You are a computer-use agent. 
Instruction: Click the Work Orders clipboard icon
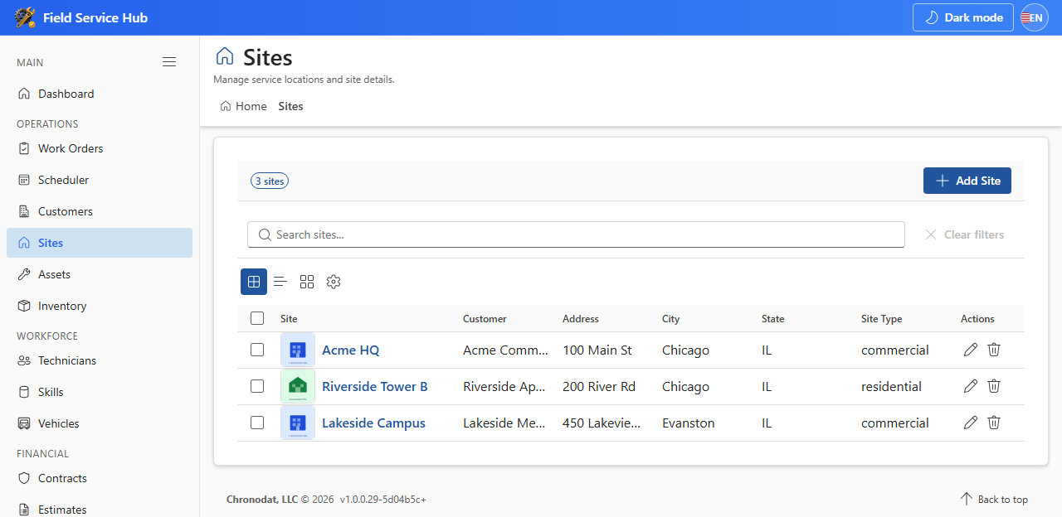point(24,148)
